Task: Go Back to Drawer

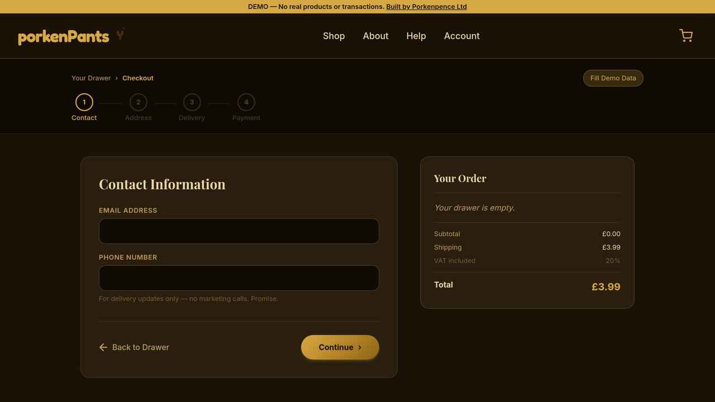Action: (134, 347)
